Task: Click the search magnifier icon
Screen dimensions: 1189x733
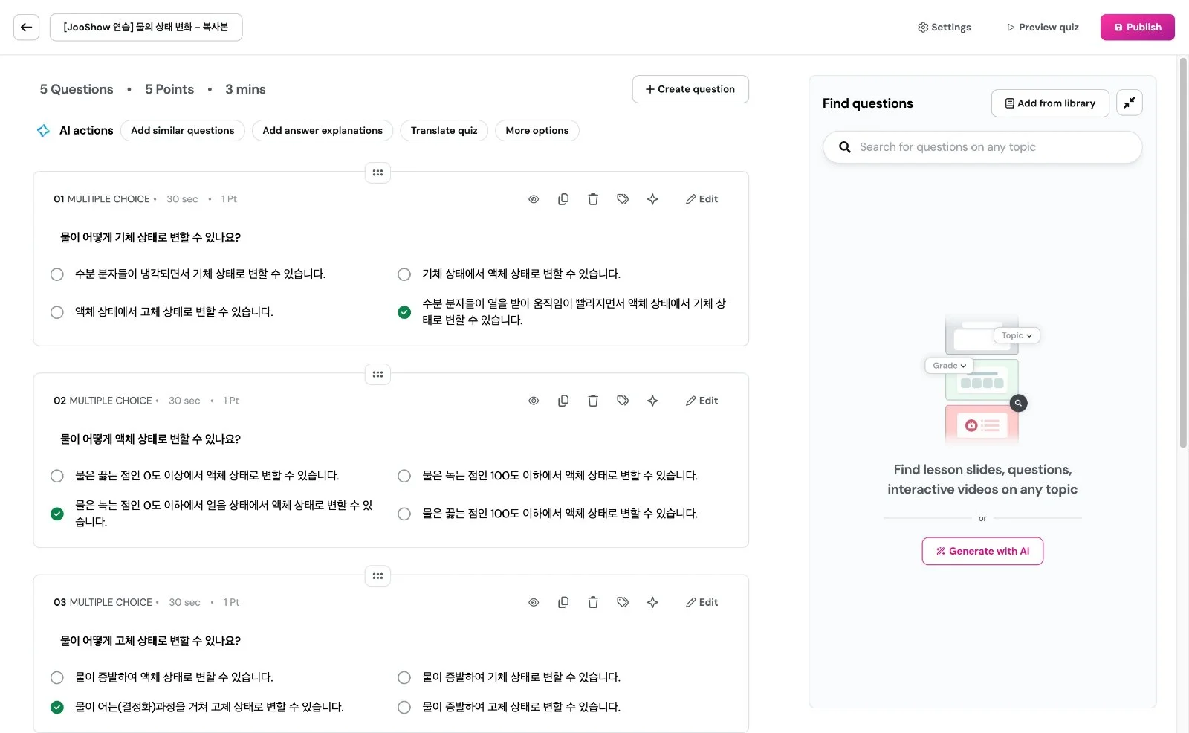Action: (x=844, y=147)
